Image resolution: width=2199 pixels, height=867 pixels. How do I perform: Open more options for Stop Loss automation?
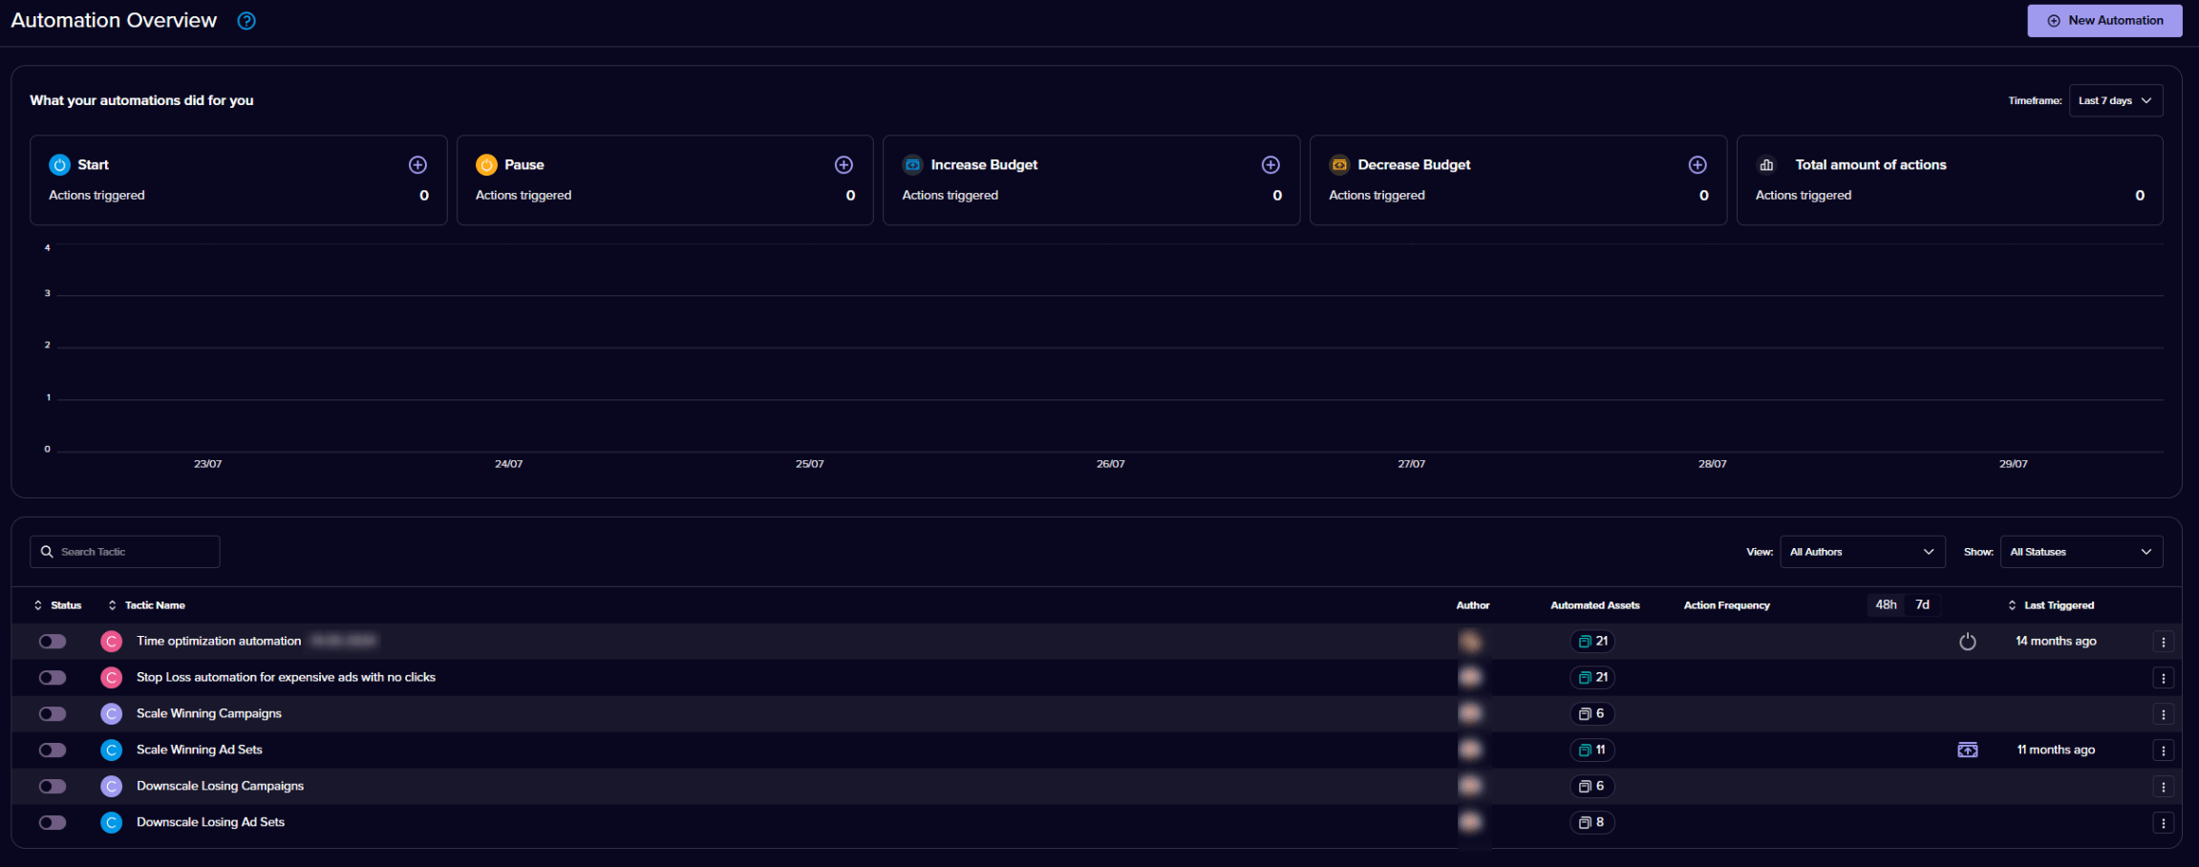click(x=2164, y=679)
